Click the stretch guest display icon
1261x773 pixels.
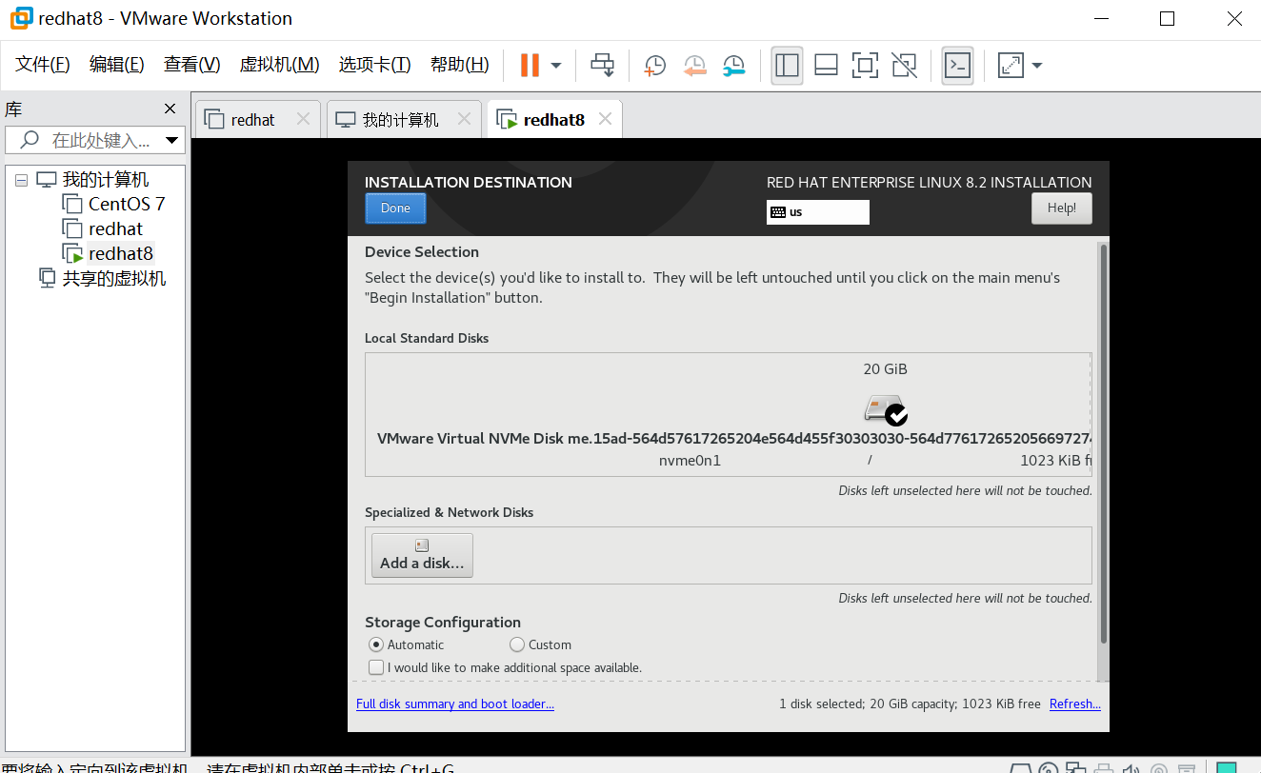[1010, 65]
